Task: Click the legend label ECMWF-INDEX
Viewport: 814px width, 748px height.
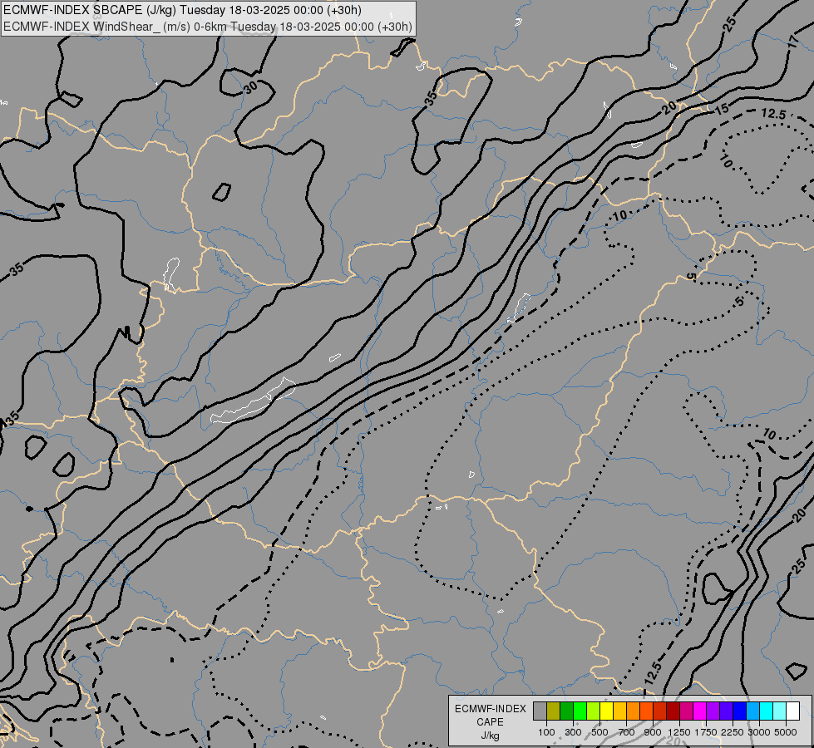Action: (490, 709)
